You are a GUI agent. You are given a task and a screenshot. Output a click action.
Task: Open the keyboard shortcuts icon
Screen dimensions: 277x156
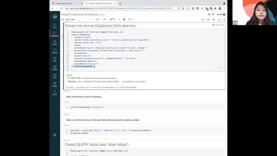tap(203, 19)
